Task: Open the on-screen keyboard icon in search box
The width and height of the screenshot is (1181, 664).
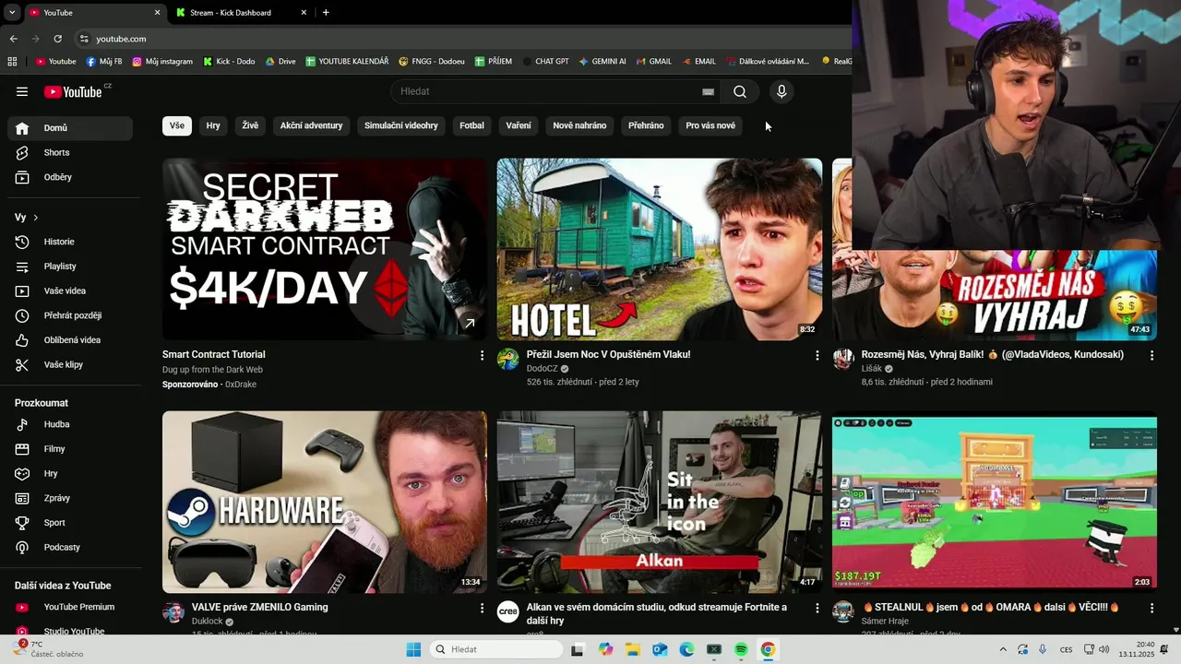Action: click(x=708, y=91)
